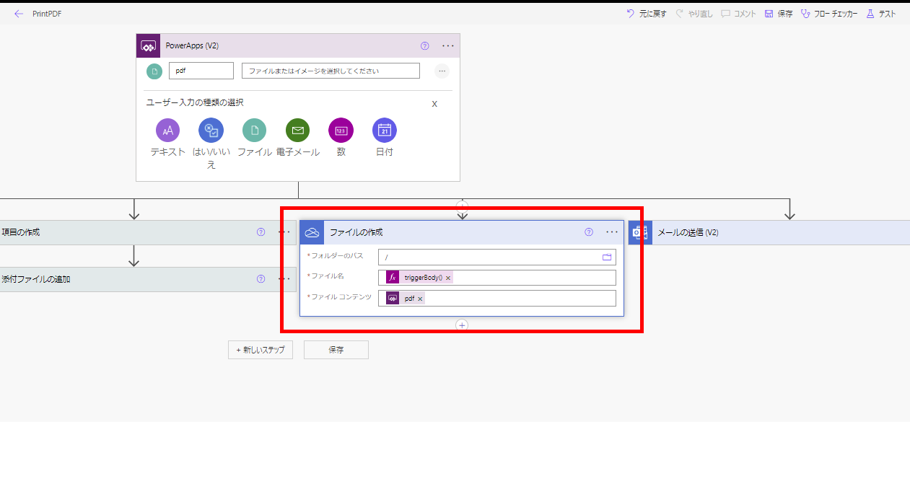Click OneDrive icon on ファイルの作成
The image size is (910, 502).
pyautogui.click(x=312, y=232)
